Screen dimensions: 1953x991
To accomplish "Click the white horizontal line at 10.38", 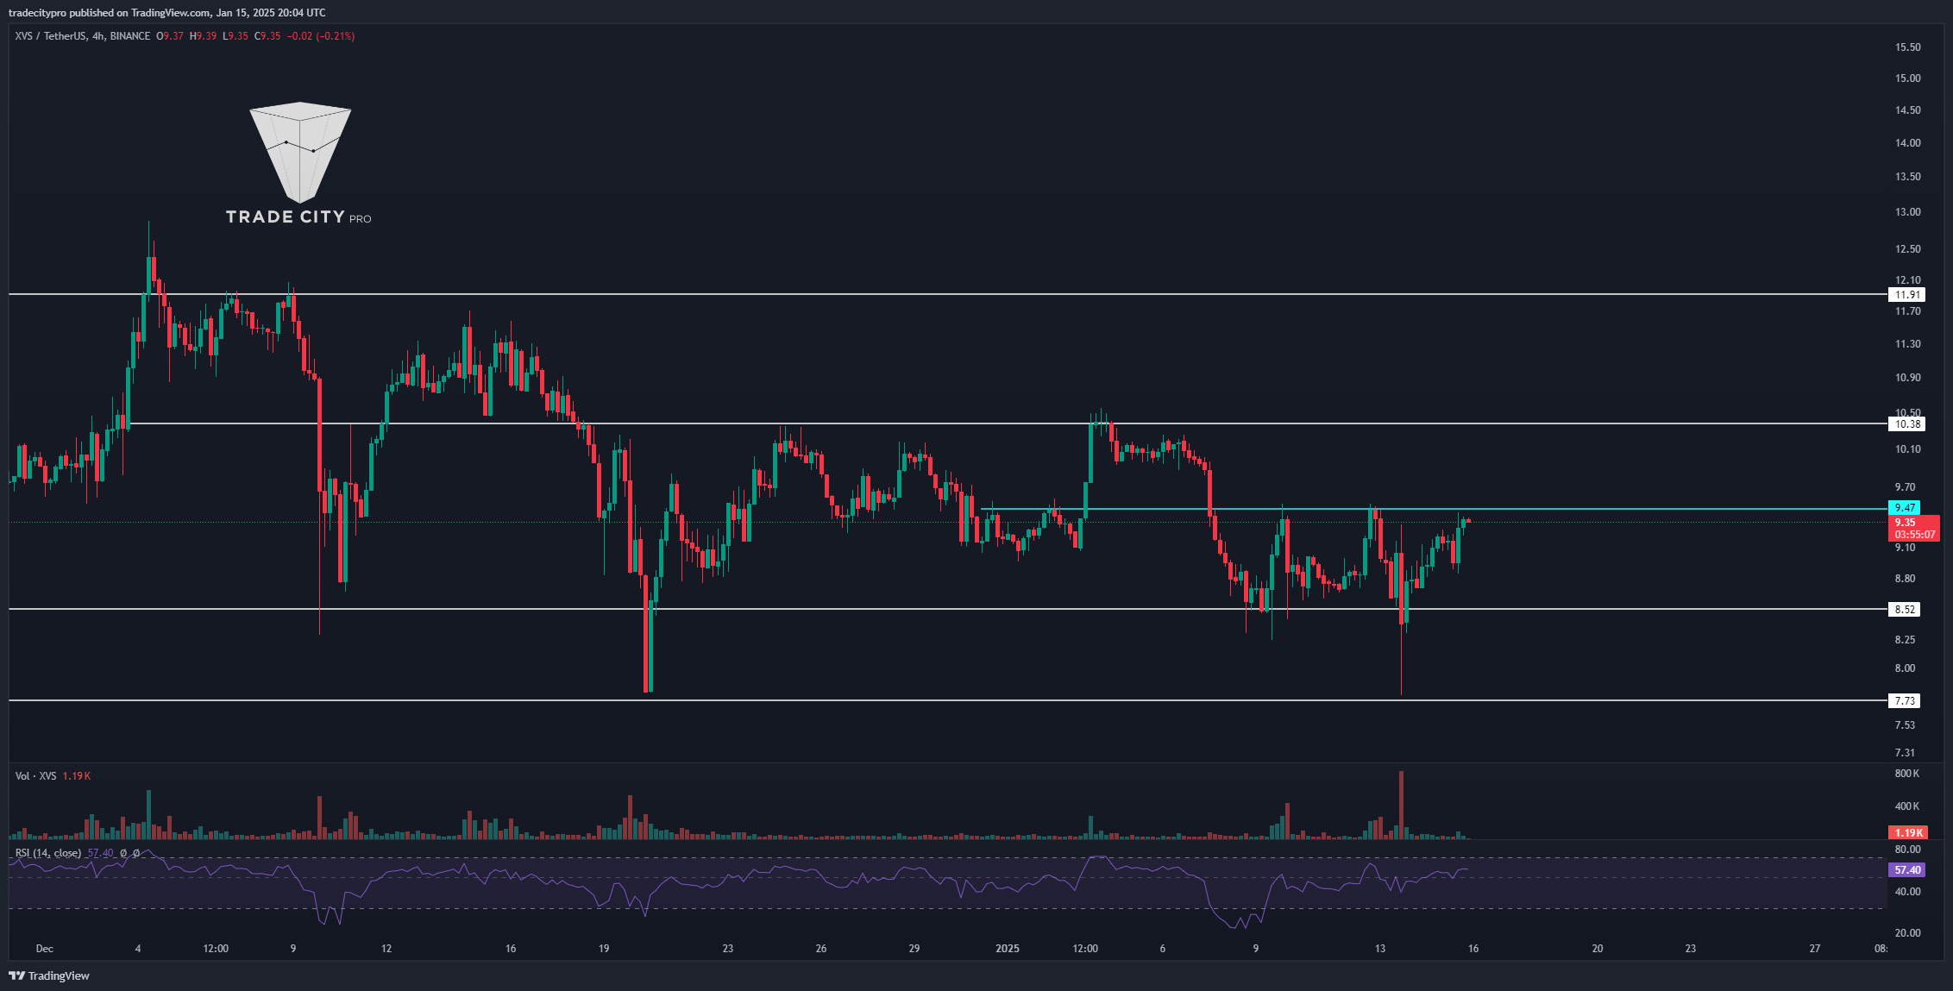I will pos(1009,423).
